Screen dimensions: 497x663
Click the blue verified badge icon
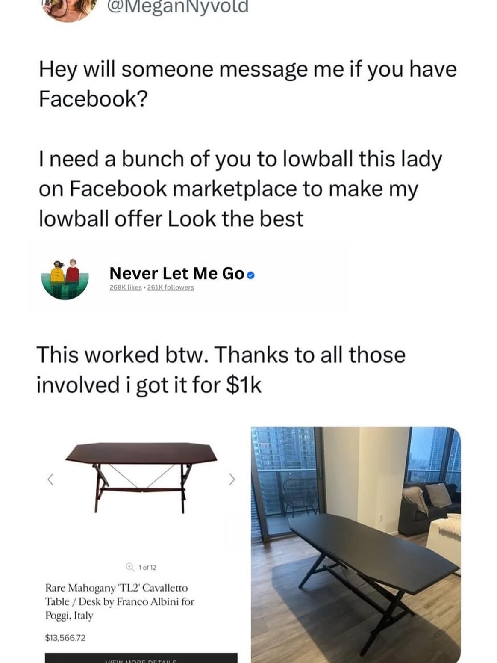pyautogui.click(x=251, y=275)
